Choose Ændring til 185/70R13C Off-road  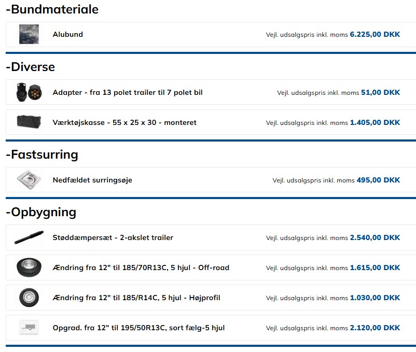(x=141, y=268)
